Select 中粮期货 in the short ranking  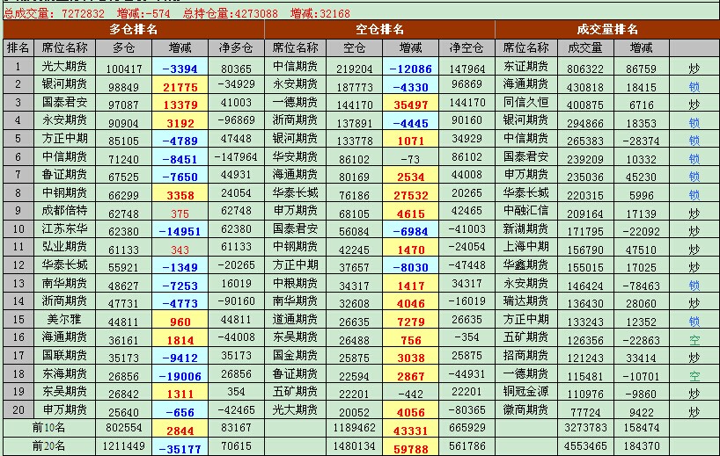pos(295,283)
